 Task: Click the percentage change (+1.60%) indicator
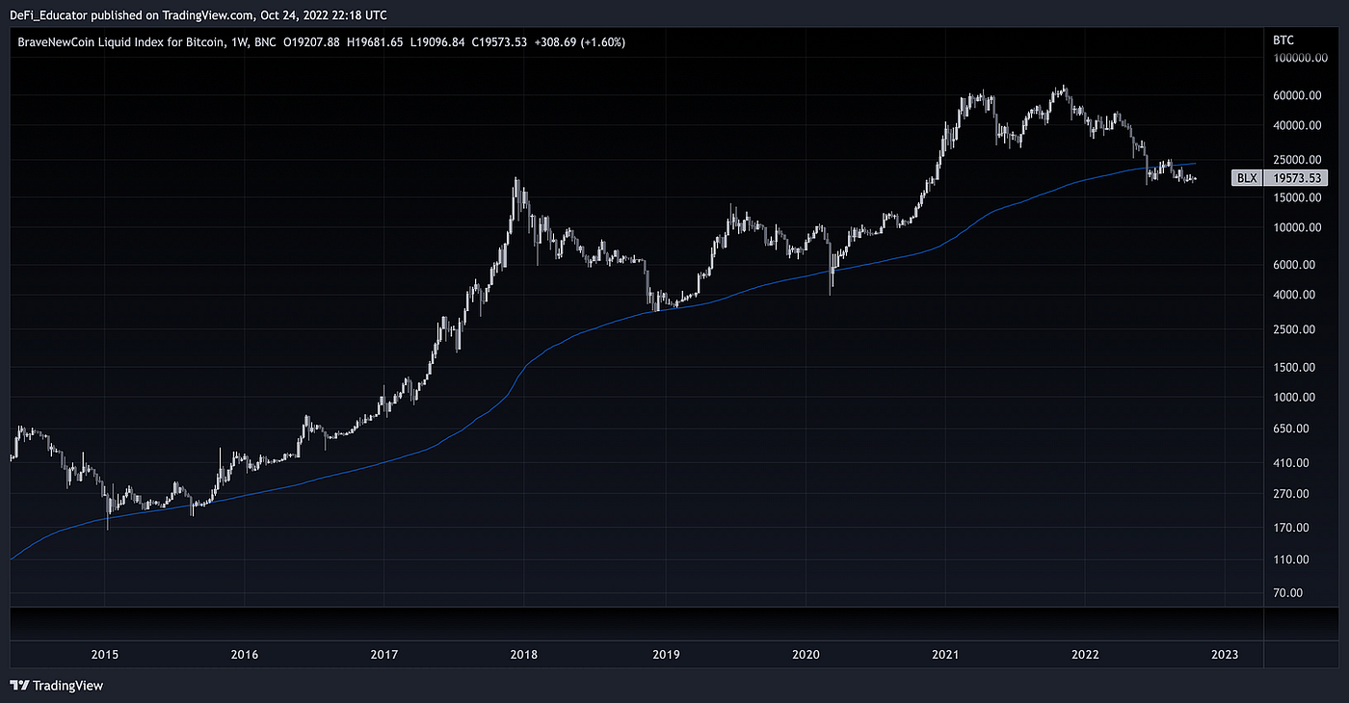[602, 41]
